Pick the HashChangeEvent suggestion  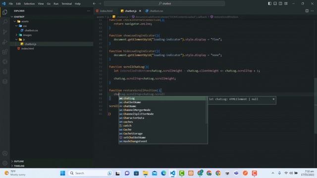[x=163, y=141]
